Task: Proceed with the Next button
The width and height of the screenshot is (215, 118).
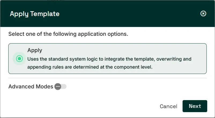Action: [x=195, y=106]
